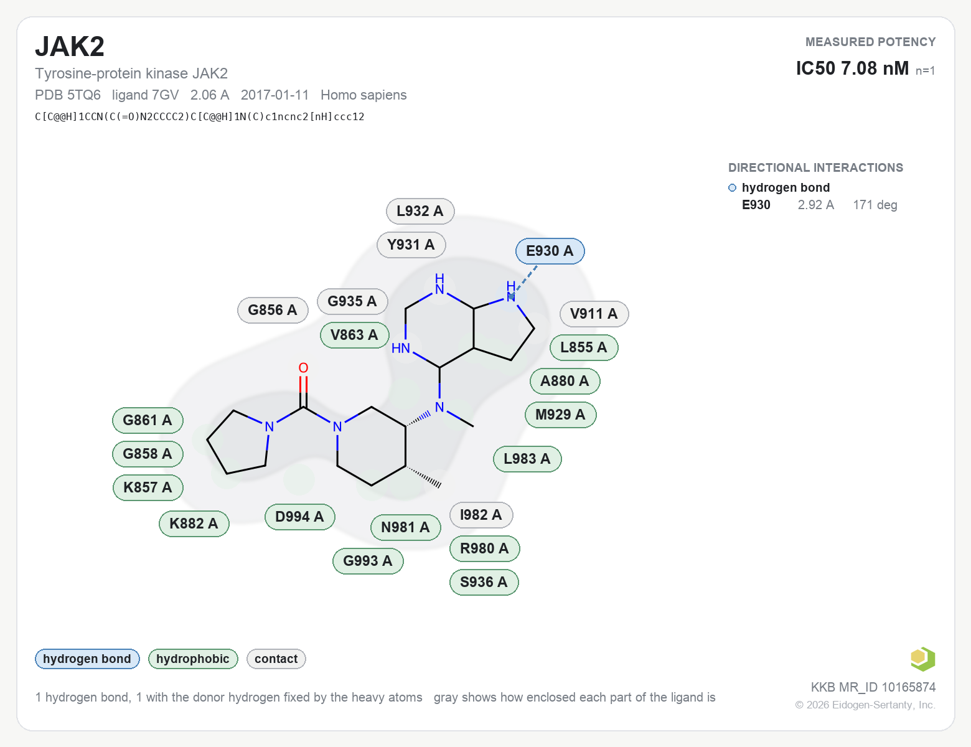Select residue V863 A

click(354, 335)
